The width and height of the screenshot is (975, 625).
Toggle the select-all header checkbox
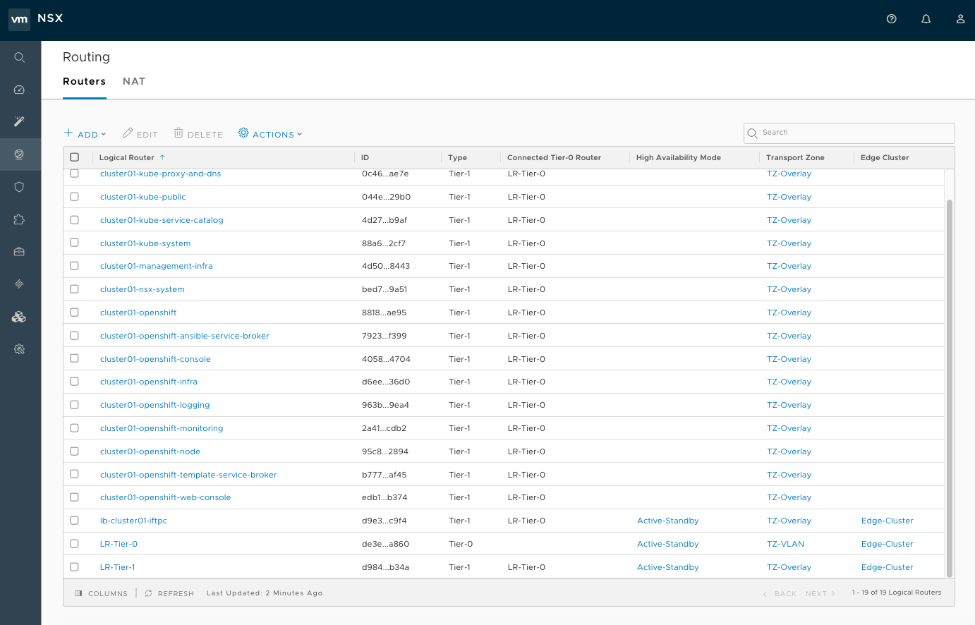[75, 157]
